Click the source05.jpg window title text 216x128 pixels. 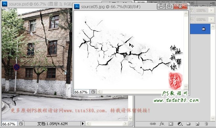tap(111, 7)
